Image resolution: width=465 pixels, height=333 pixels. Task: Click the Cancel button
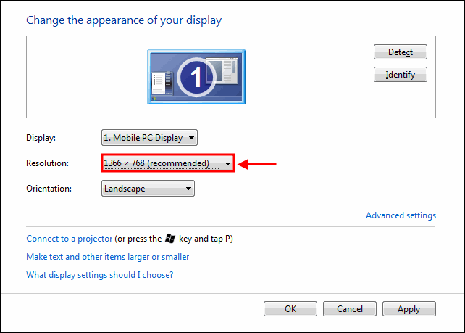[349, 309]
